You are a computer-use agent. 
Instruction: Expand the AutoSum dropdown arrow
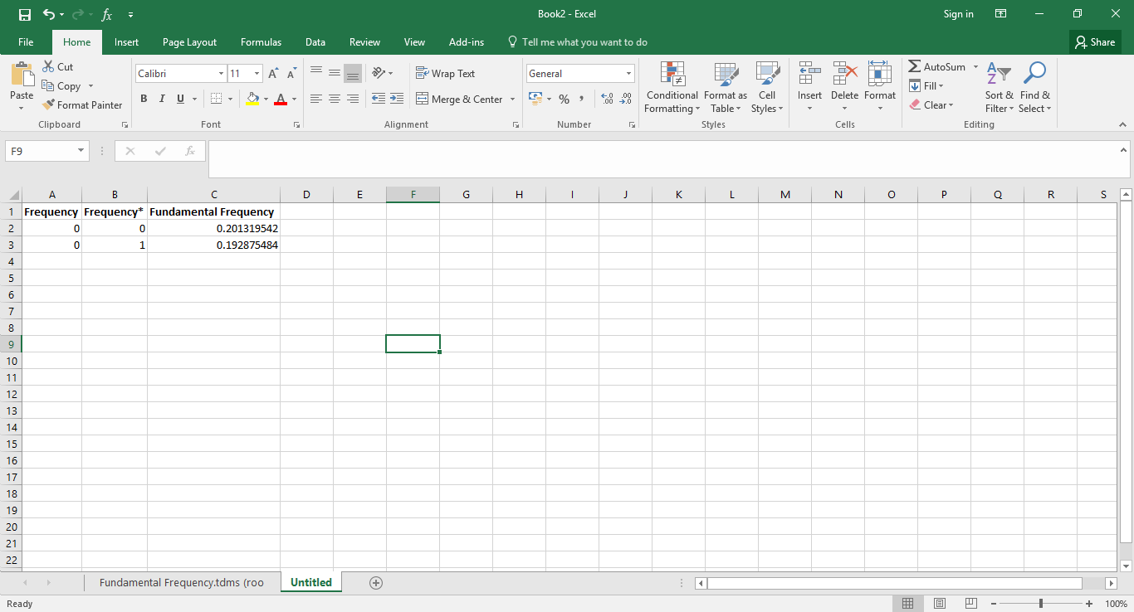coord(975,67)
